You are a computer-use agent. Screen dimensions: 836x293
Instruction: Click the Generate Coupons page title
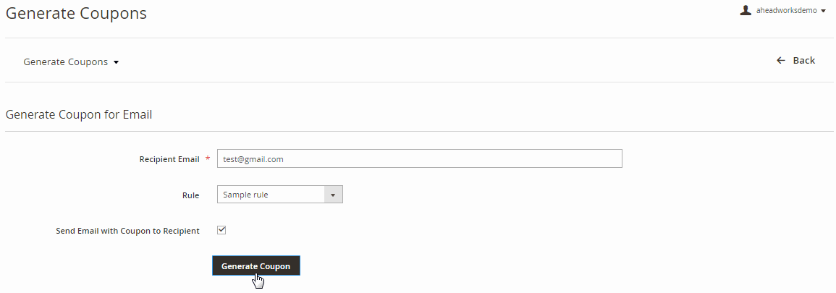[76, 13]
